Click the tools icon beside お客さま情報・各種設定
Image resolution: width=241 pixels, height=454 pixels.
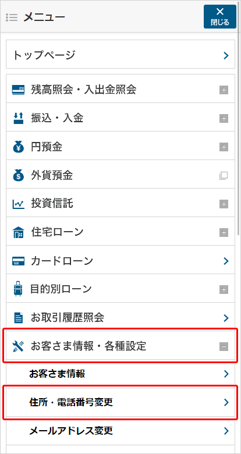(x=18, y=346)
